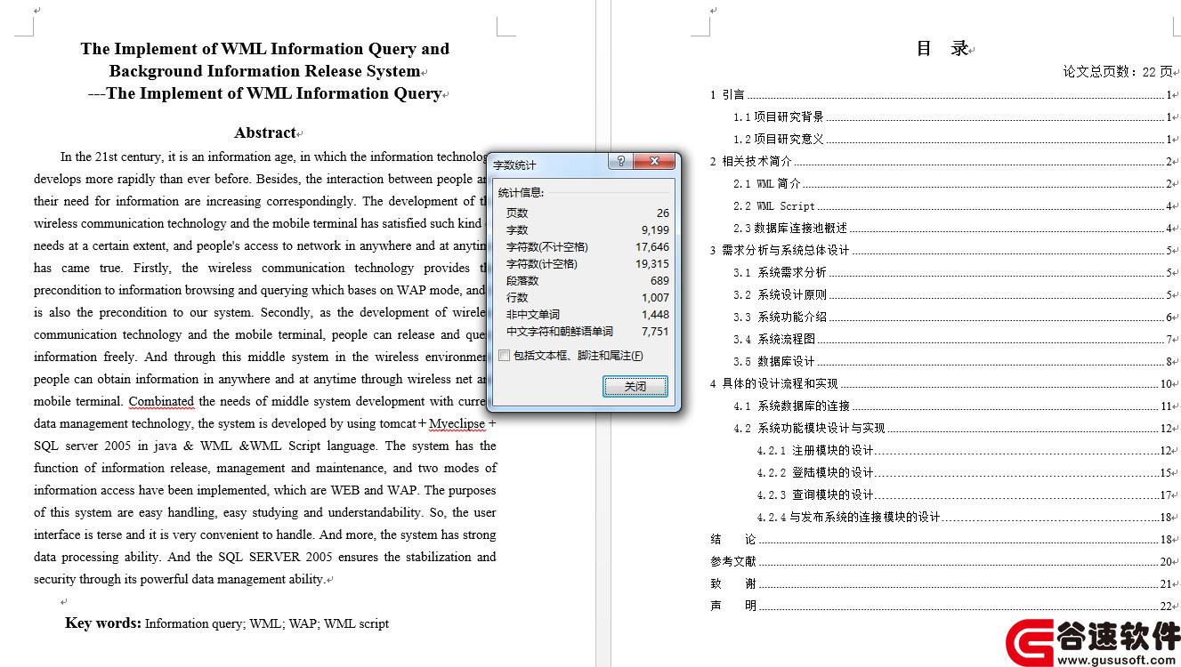Click the 字数 9,199 statistic row
Viewport: 1181px width, 667px height.
[587, 229]
